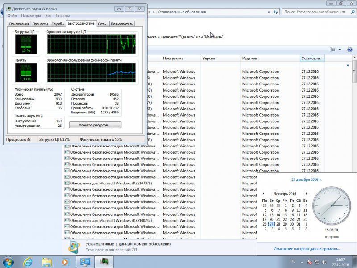Sort by the Установле... column header
This screenshot has width=357, height=268.
point(312,59)
